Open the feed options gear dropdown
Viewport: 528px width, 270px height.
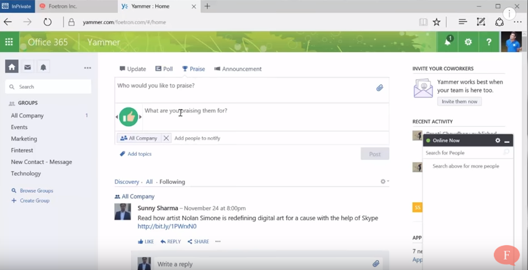click(x=385, y=181)
